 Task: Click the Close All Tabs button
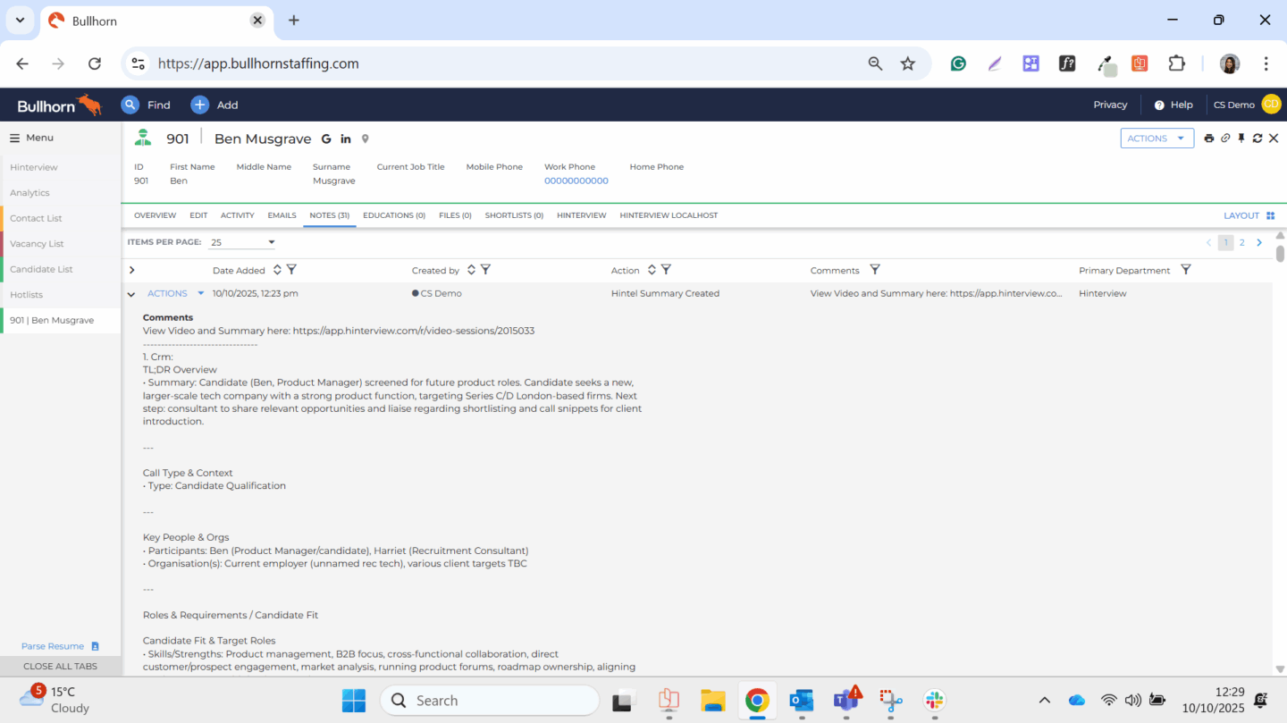point(60,666)
